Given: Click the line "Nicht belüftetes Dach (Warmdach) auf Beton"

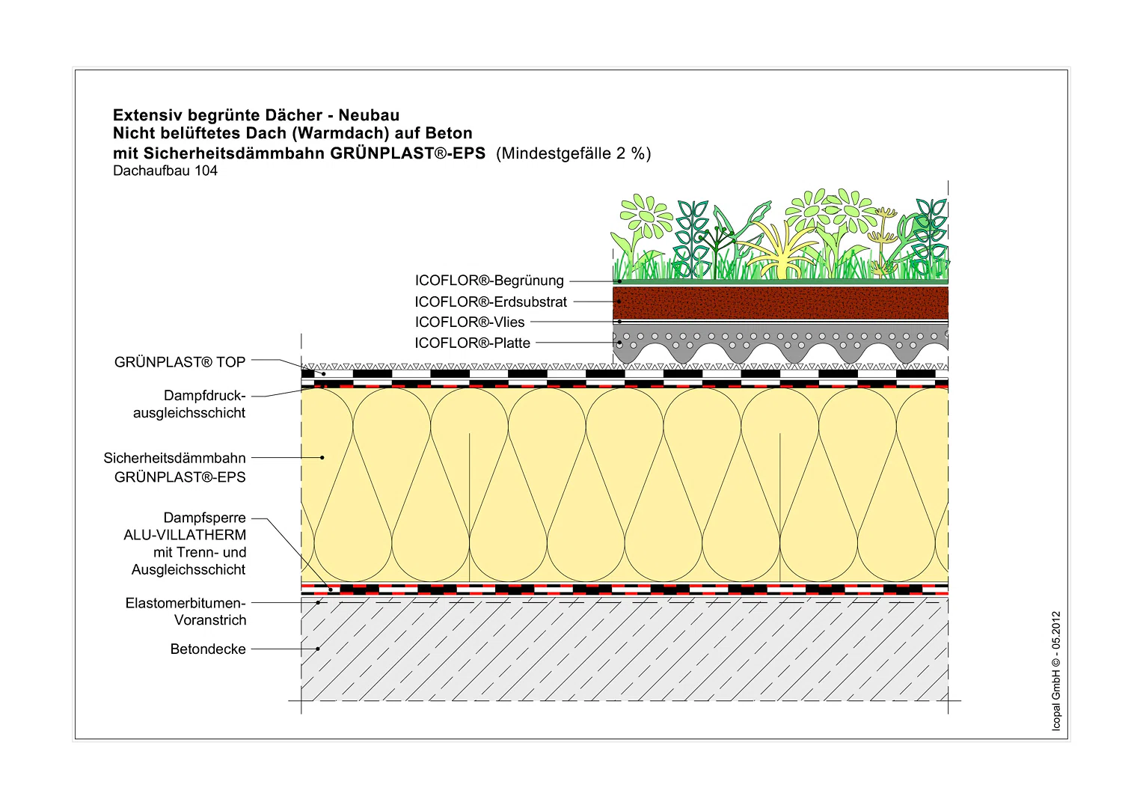Looking at the screenshot, I should click(x=292, y=133).
